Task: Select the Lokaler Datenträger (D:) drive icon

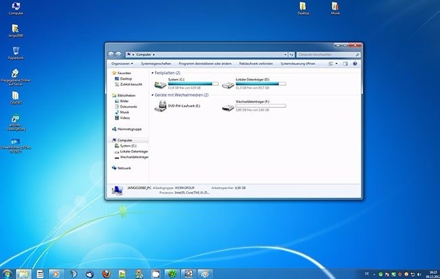Action: [228, 85]
